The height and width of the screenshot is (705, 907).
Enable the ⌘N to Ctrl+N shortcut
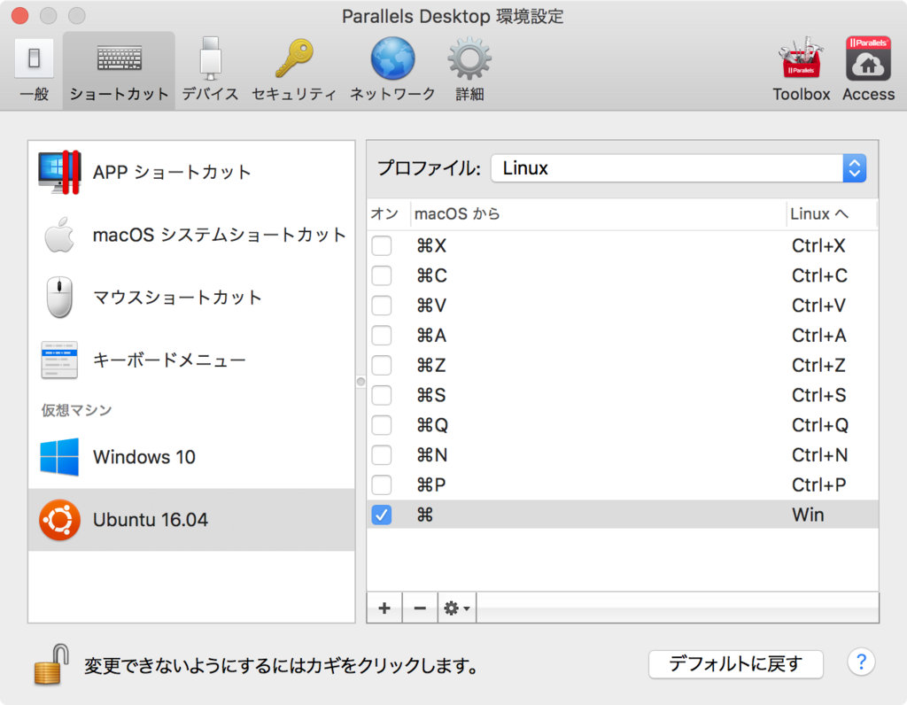point(381,455)
